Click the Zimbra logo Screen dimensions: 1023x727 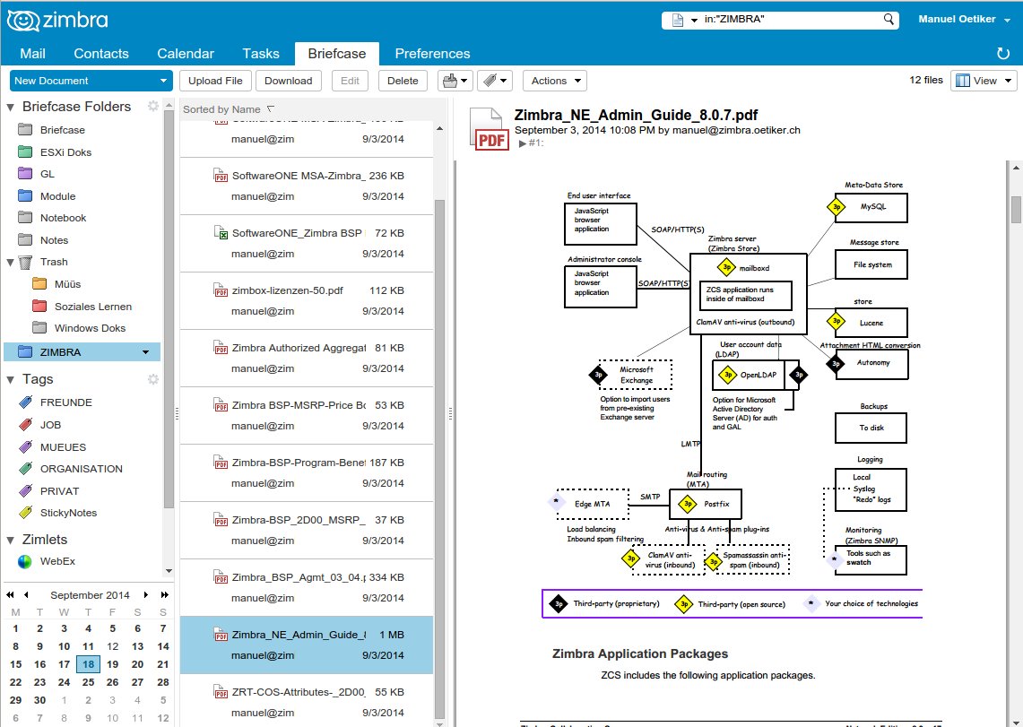point(57,21)
